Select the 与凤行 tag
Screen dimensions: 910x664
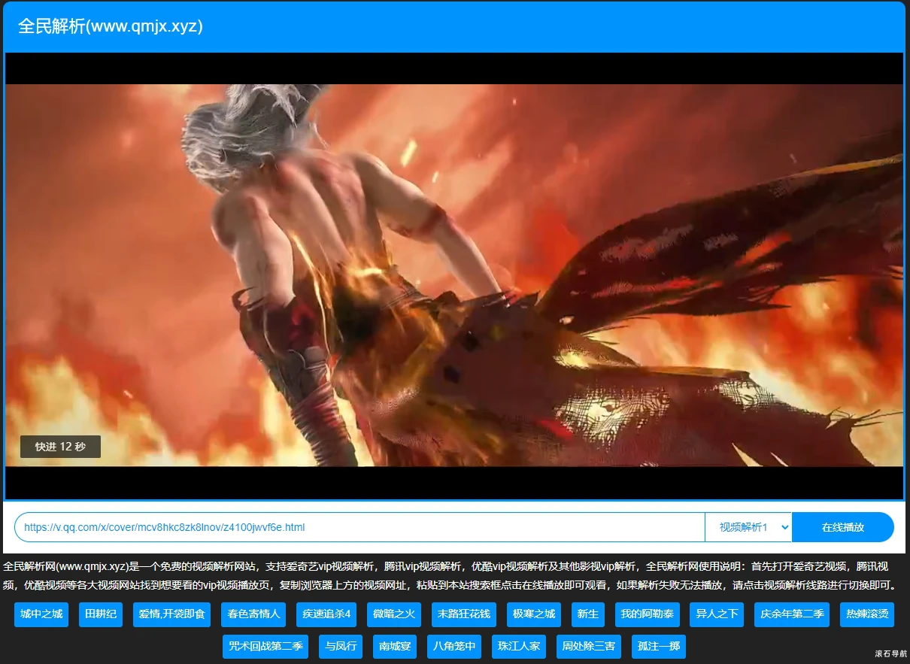coord(340,646)
